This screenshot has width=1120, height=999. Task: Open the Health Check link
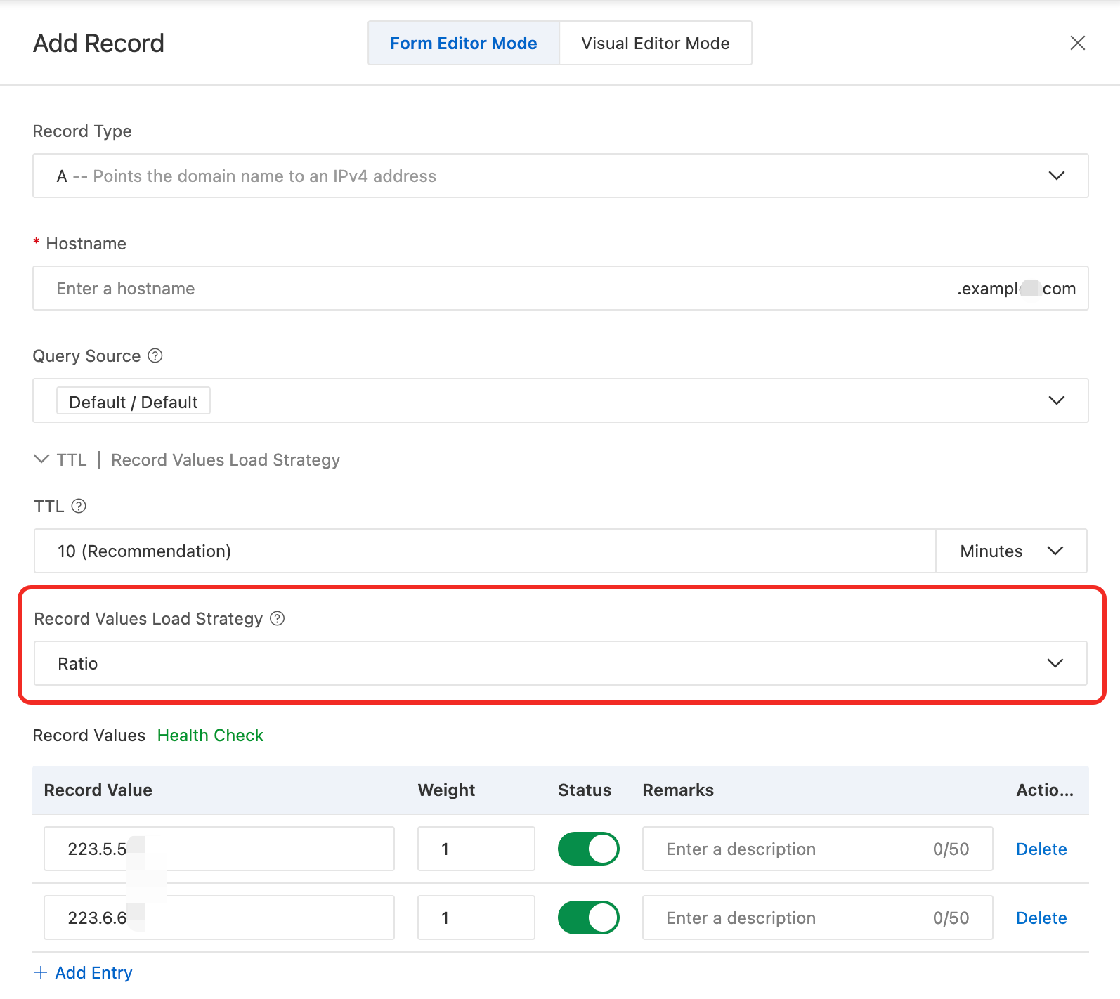coord(210,736)
